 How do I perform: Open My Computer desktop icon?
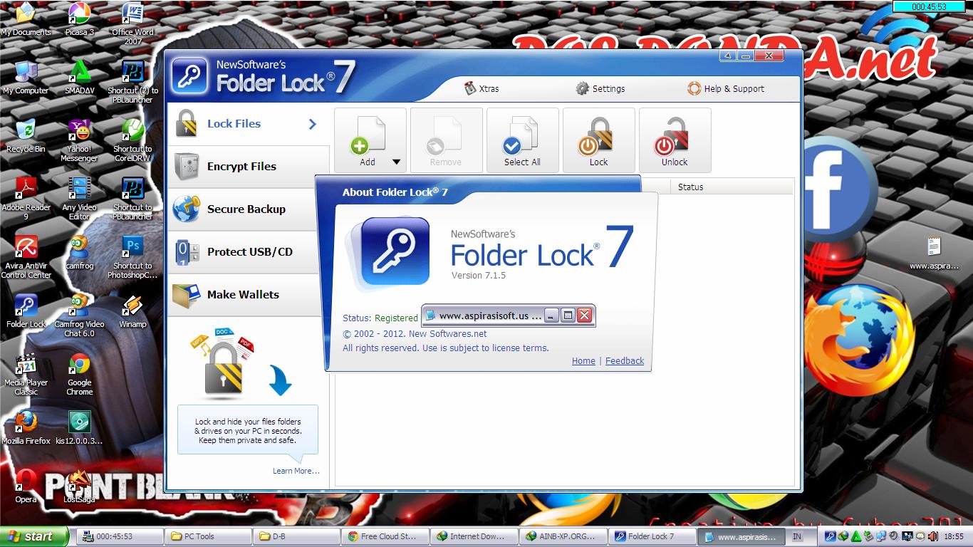26,78
